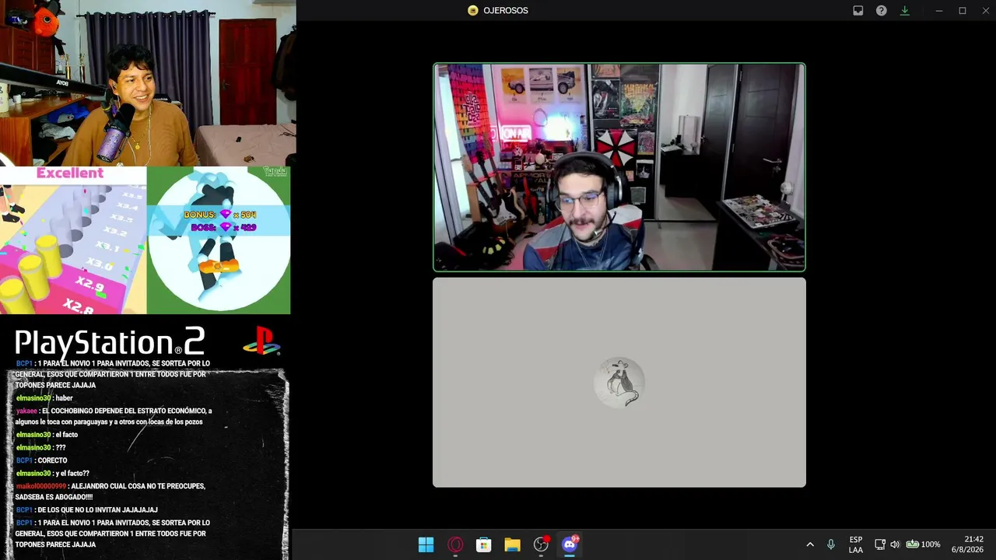Screen dimensions: 996x560
Task: Open File Explorer from the taskbar
Action: pyautogui.click(x=512, y=544)
